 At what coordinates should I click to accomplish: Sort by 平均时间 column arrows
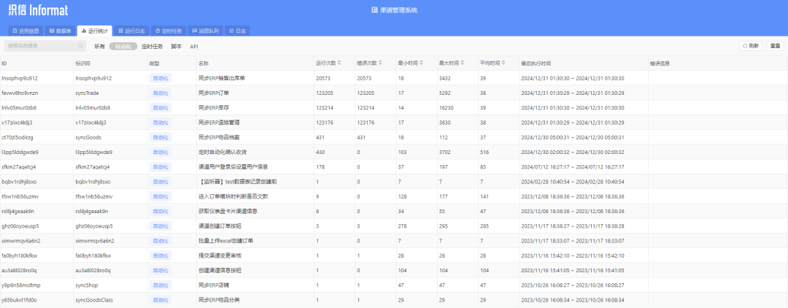pyautogui.click(x=503, y=63)
